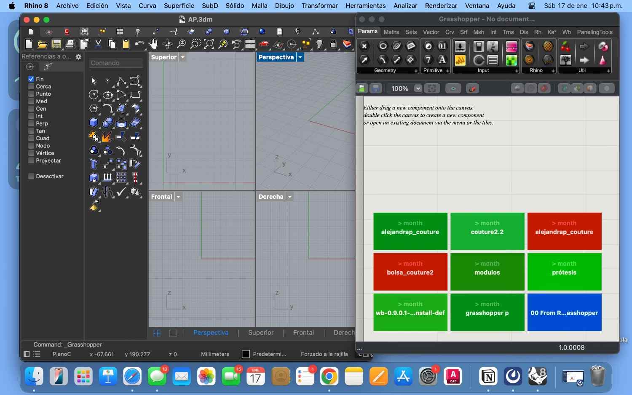632x395 pixels.
Task: Open the Perspectiva viewport dropdown arrow
Action: 300,57
